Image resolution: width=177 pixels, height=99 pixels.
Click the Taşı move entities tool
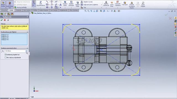pos(83,7)
